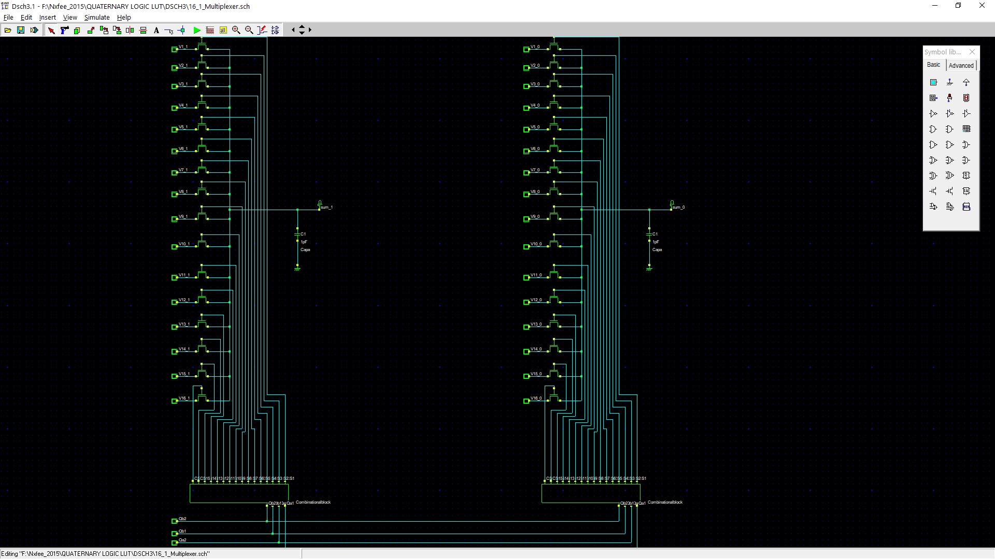Click the Open file toolbar icon
The image size is (995, 559).
[x=8, y=30]
